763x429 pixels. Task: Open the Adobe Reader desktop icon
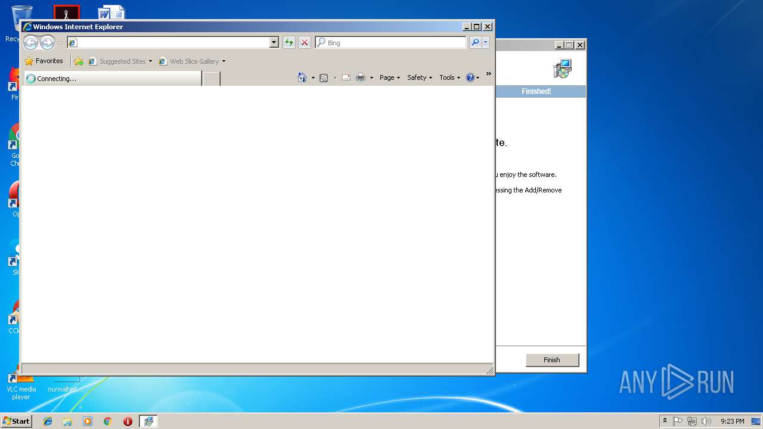(66, 12)
